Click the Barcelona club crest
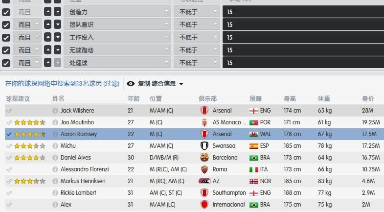 204,158
